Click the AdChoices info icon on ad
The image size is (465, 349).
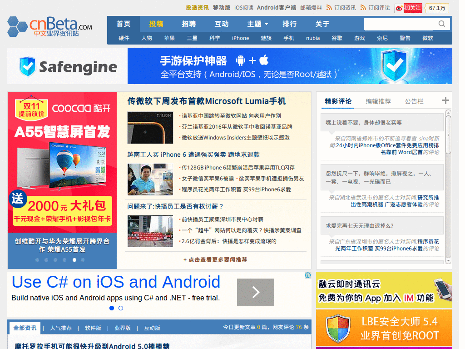(308, 275)
